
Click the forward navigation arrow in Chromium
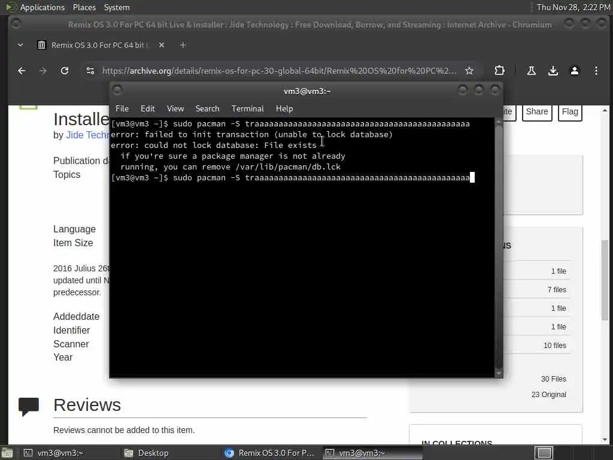pos(43,71)
